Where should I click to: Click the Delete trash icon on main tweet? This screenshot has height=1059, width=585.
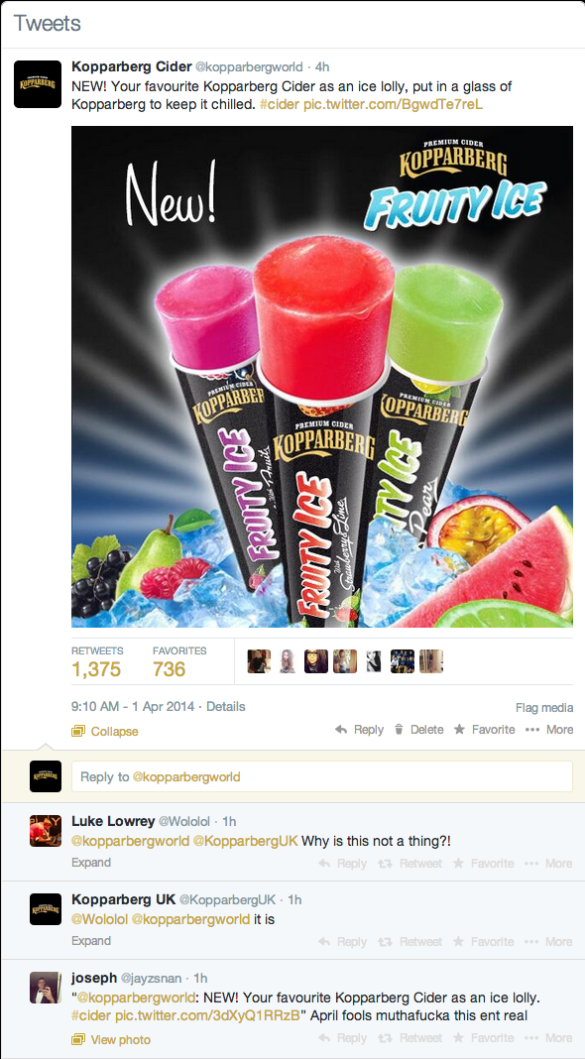click(399, 730)
